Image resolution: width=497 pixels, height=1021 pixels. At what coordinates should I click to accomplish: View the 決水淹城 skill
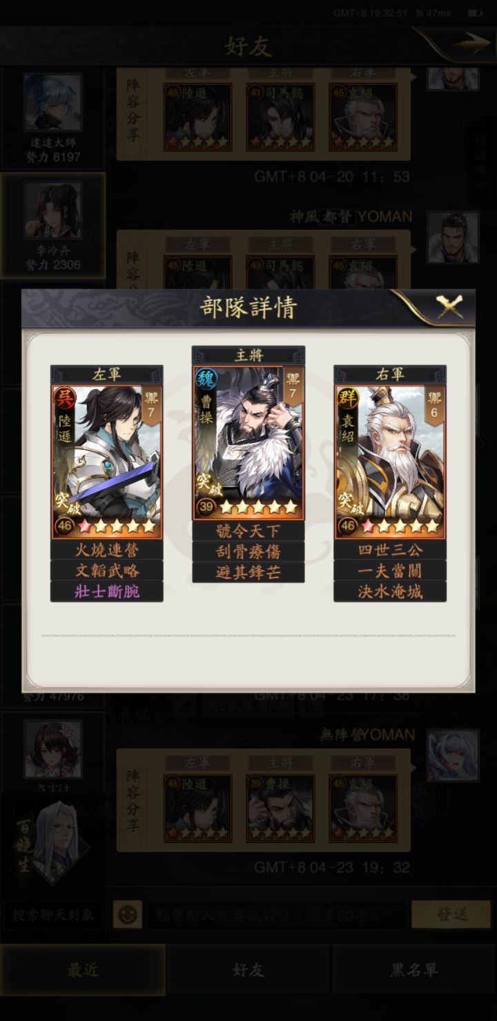[x=390, y=591]
